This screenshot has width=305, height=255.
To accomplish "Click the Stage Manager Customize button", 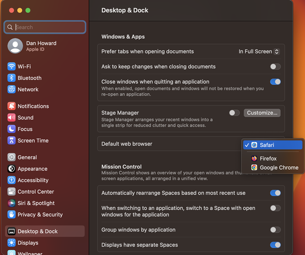I will [x=262, y=113].
